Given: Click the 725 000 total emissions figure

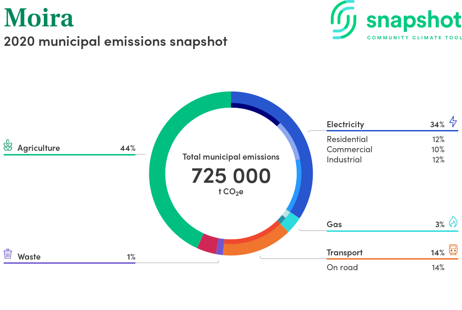Looking at the screenshot, I should point(231,176).
